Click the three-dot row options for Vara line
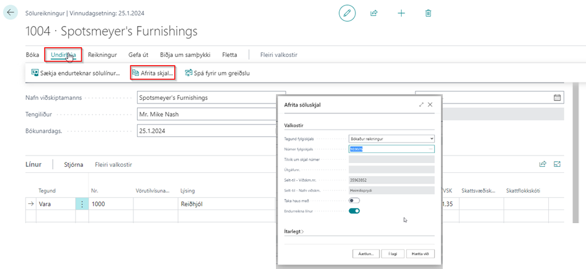 click(x=82, y=203)
